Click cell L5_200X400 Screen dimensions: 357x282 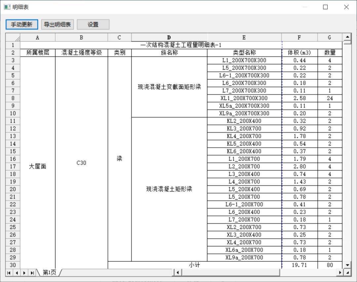(x=244, y=189)
